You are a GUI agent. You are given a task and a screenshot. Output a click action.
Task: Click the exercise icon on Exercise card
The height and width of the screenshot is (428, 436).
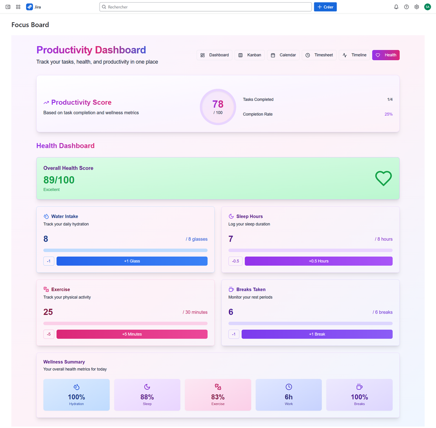point(46,289)
